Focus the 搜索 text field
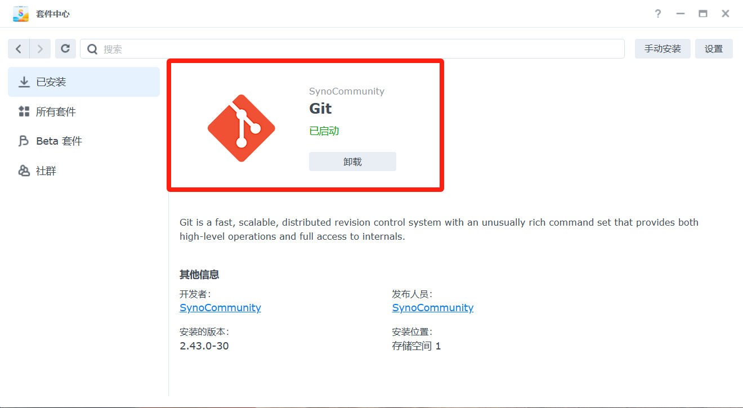Viewport: 743px width, 408px height. coord(360,49)
